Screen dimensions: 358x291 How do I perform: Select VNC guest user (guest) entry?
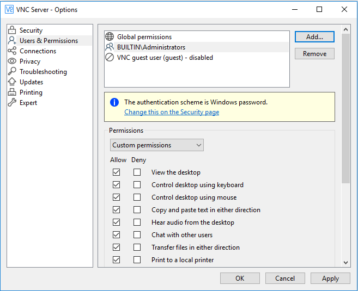coord(197,58)
